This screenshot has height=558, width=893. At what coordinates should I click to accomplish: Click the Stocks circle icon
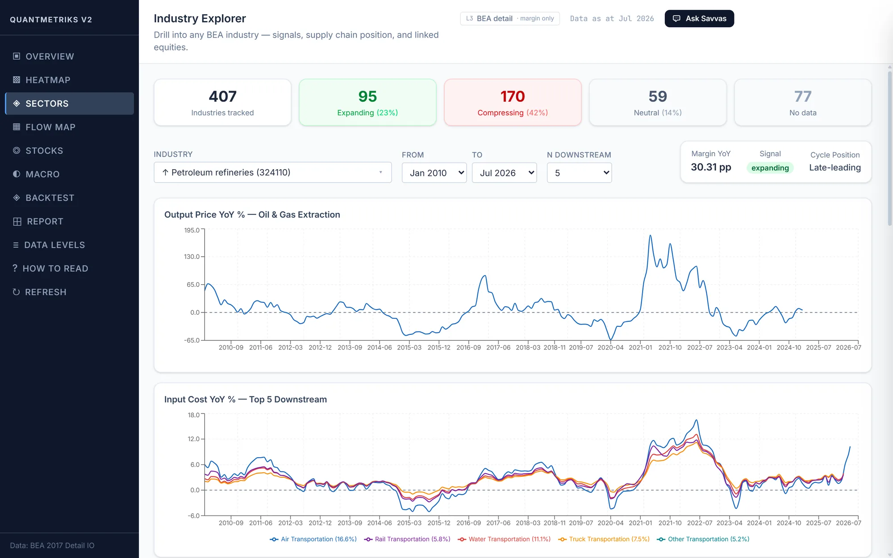click(17, 150)
